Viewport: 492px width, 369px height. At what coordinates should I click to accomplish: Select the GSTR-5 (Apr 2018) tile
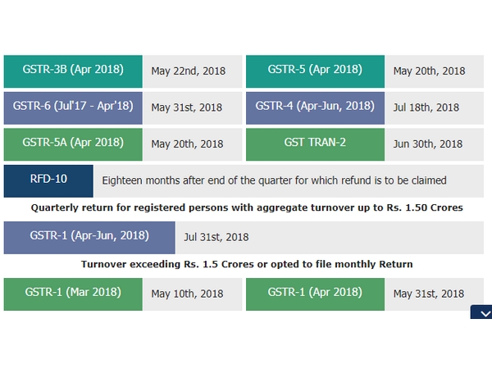coord(315,71)
